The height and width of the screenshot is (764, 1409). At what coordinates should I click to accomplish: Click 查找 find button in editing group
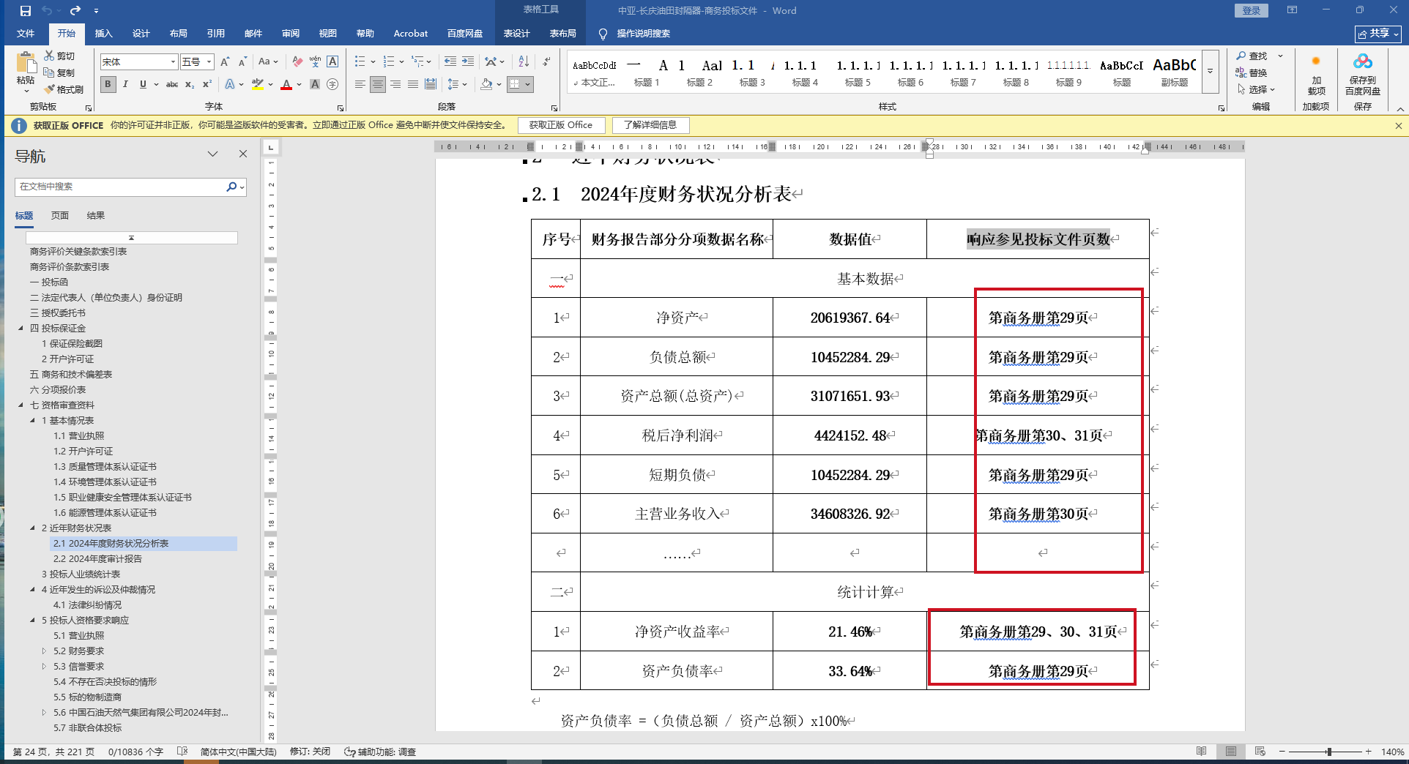(x=1252, y=56)
